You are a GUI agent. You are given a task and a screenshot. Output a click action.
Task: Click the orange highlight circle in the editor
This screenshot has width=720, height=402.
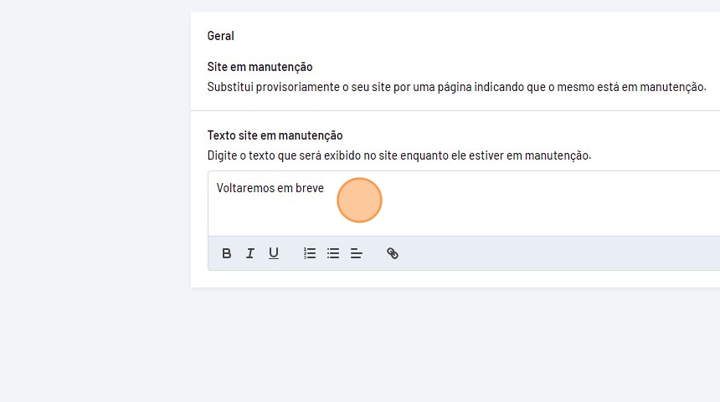[359, 201]
